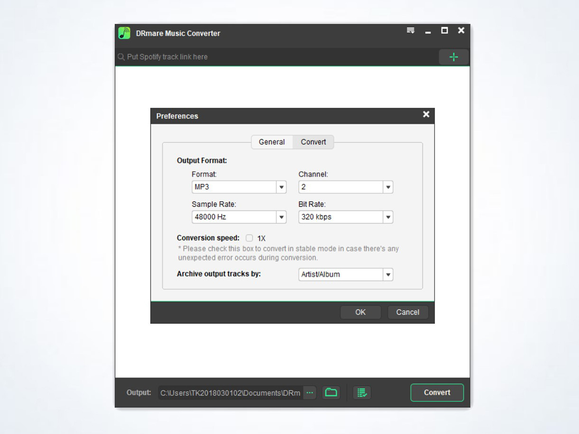Expand the Bit Rate 320 kbps dropdown
Screen dimensions: 579x434
pyautogui.click(x=345, y=217)
